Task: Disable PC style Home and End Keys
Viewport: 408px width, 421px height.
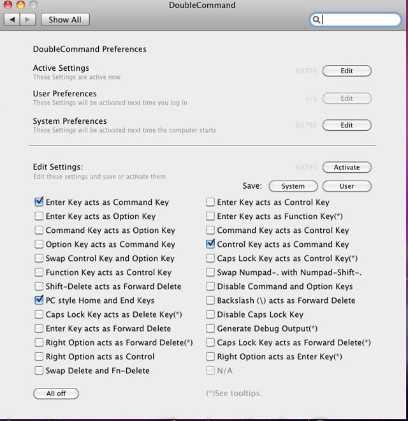Action: click(x=40, y=300)
